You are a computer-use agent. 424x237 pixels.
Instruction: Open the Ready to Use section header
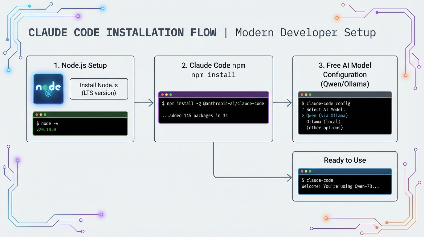coord(344,160)
